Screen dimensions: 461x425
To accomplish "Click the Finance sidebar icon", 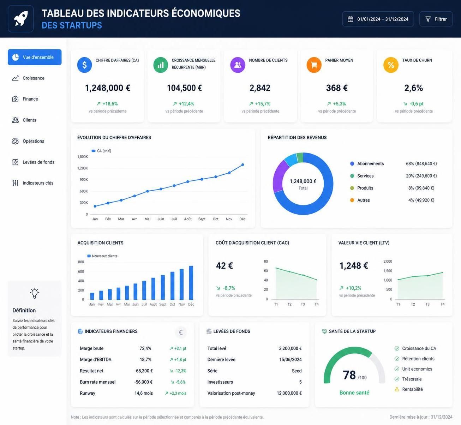I will pos(16,99).
